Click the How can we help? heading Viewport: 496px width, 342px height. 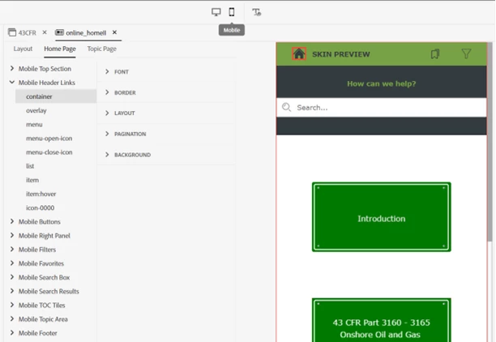381,83
